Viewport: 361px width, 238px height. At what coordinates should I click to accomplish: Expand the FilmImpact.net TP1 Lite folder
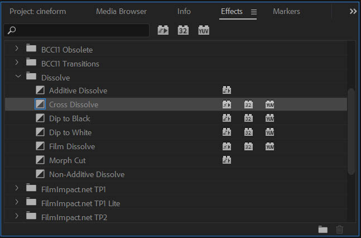click(17, 202)
